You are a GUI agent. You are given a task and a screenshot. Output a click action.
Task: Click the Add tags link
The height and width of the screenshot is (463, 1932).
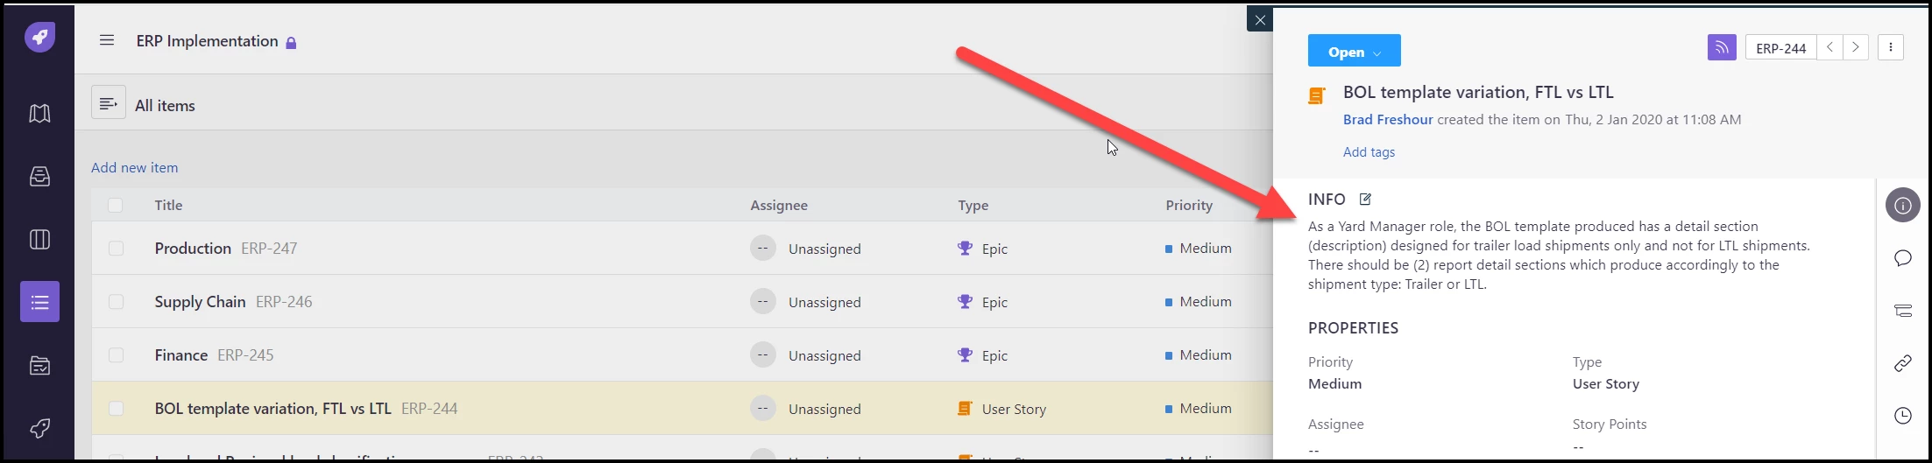(x=1369, y=152)
